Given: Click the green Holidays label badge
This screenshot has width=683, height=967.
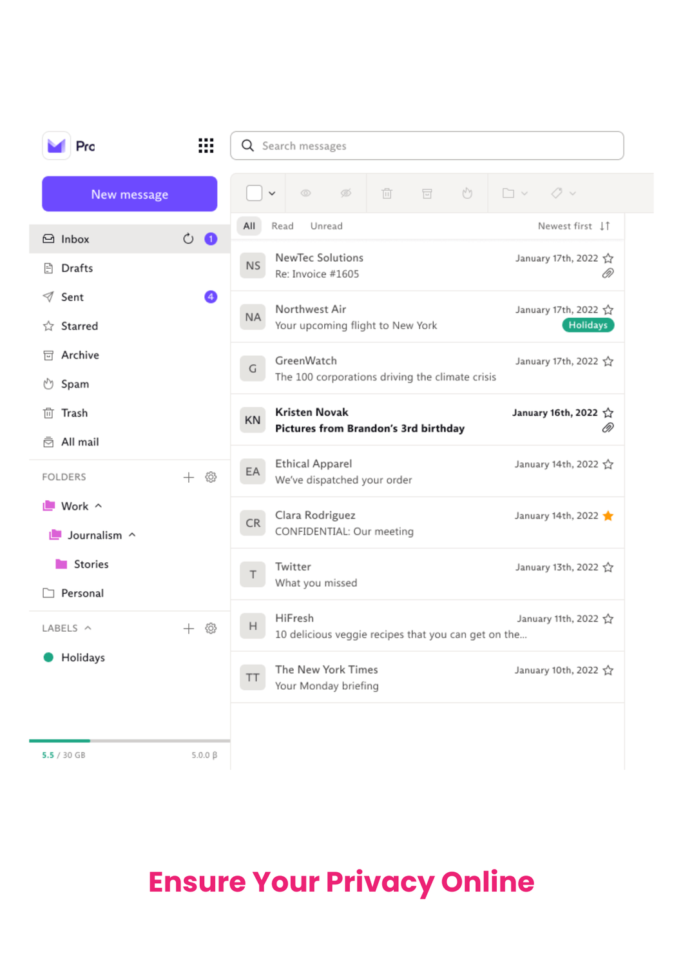Looking at the screenshot, I should 588,326.
